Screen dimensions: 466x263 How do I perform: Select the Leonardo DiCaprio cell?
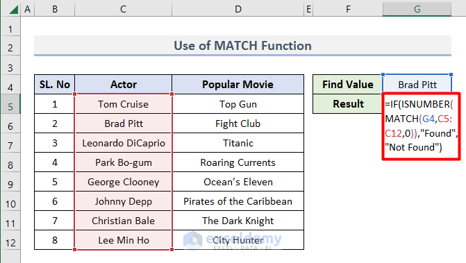point(124,143)
